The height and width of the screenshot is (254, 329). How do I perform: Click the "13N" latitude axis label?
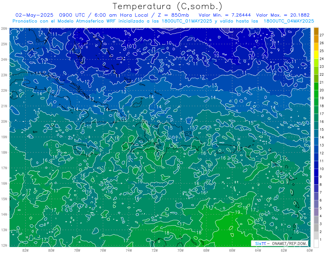(x=4, y=230)
